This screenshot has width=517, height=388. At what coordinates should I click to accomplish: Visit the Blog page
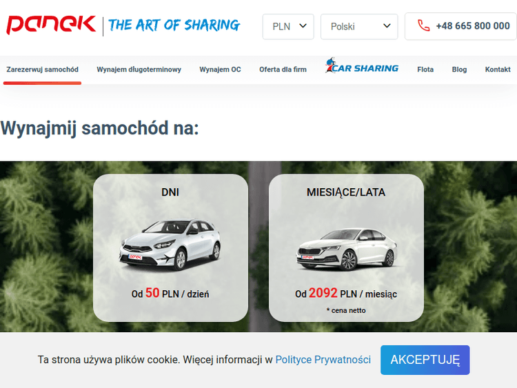tap(459, 70)
